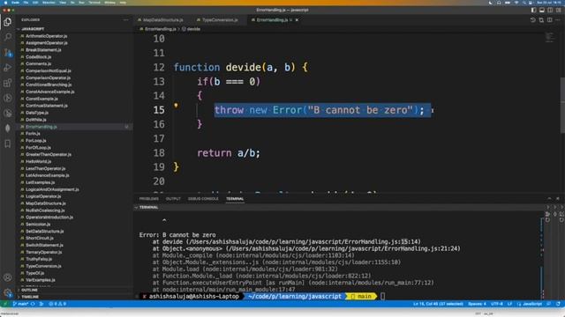The image size is (565, 317).
Task: Open the Apple menu
Action: tap(6, 3)
